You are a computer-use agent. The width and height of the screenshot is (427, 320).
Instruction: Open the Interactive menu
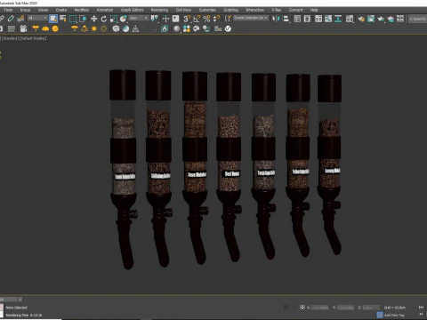255,10
